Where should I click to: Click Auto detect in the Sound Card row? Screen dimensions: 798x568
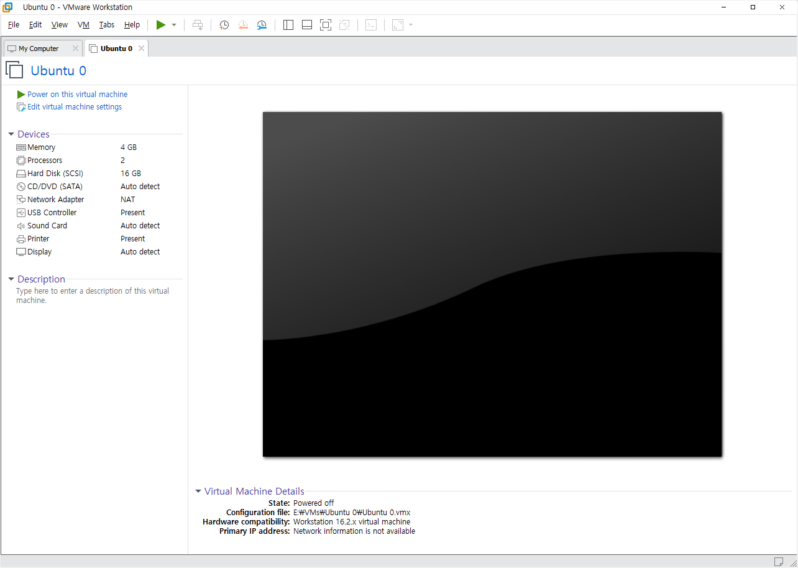tap(140, 226)
